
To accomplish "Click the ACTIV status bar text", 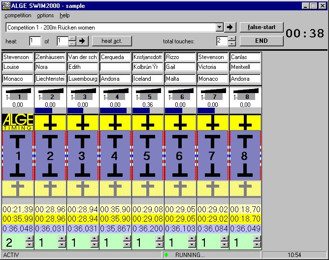I will [x=11, y=255].
